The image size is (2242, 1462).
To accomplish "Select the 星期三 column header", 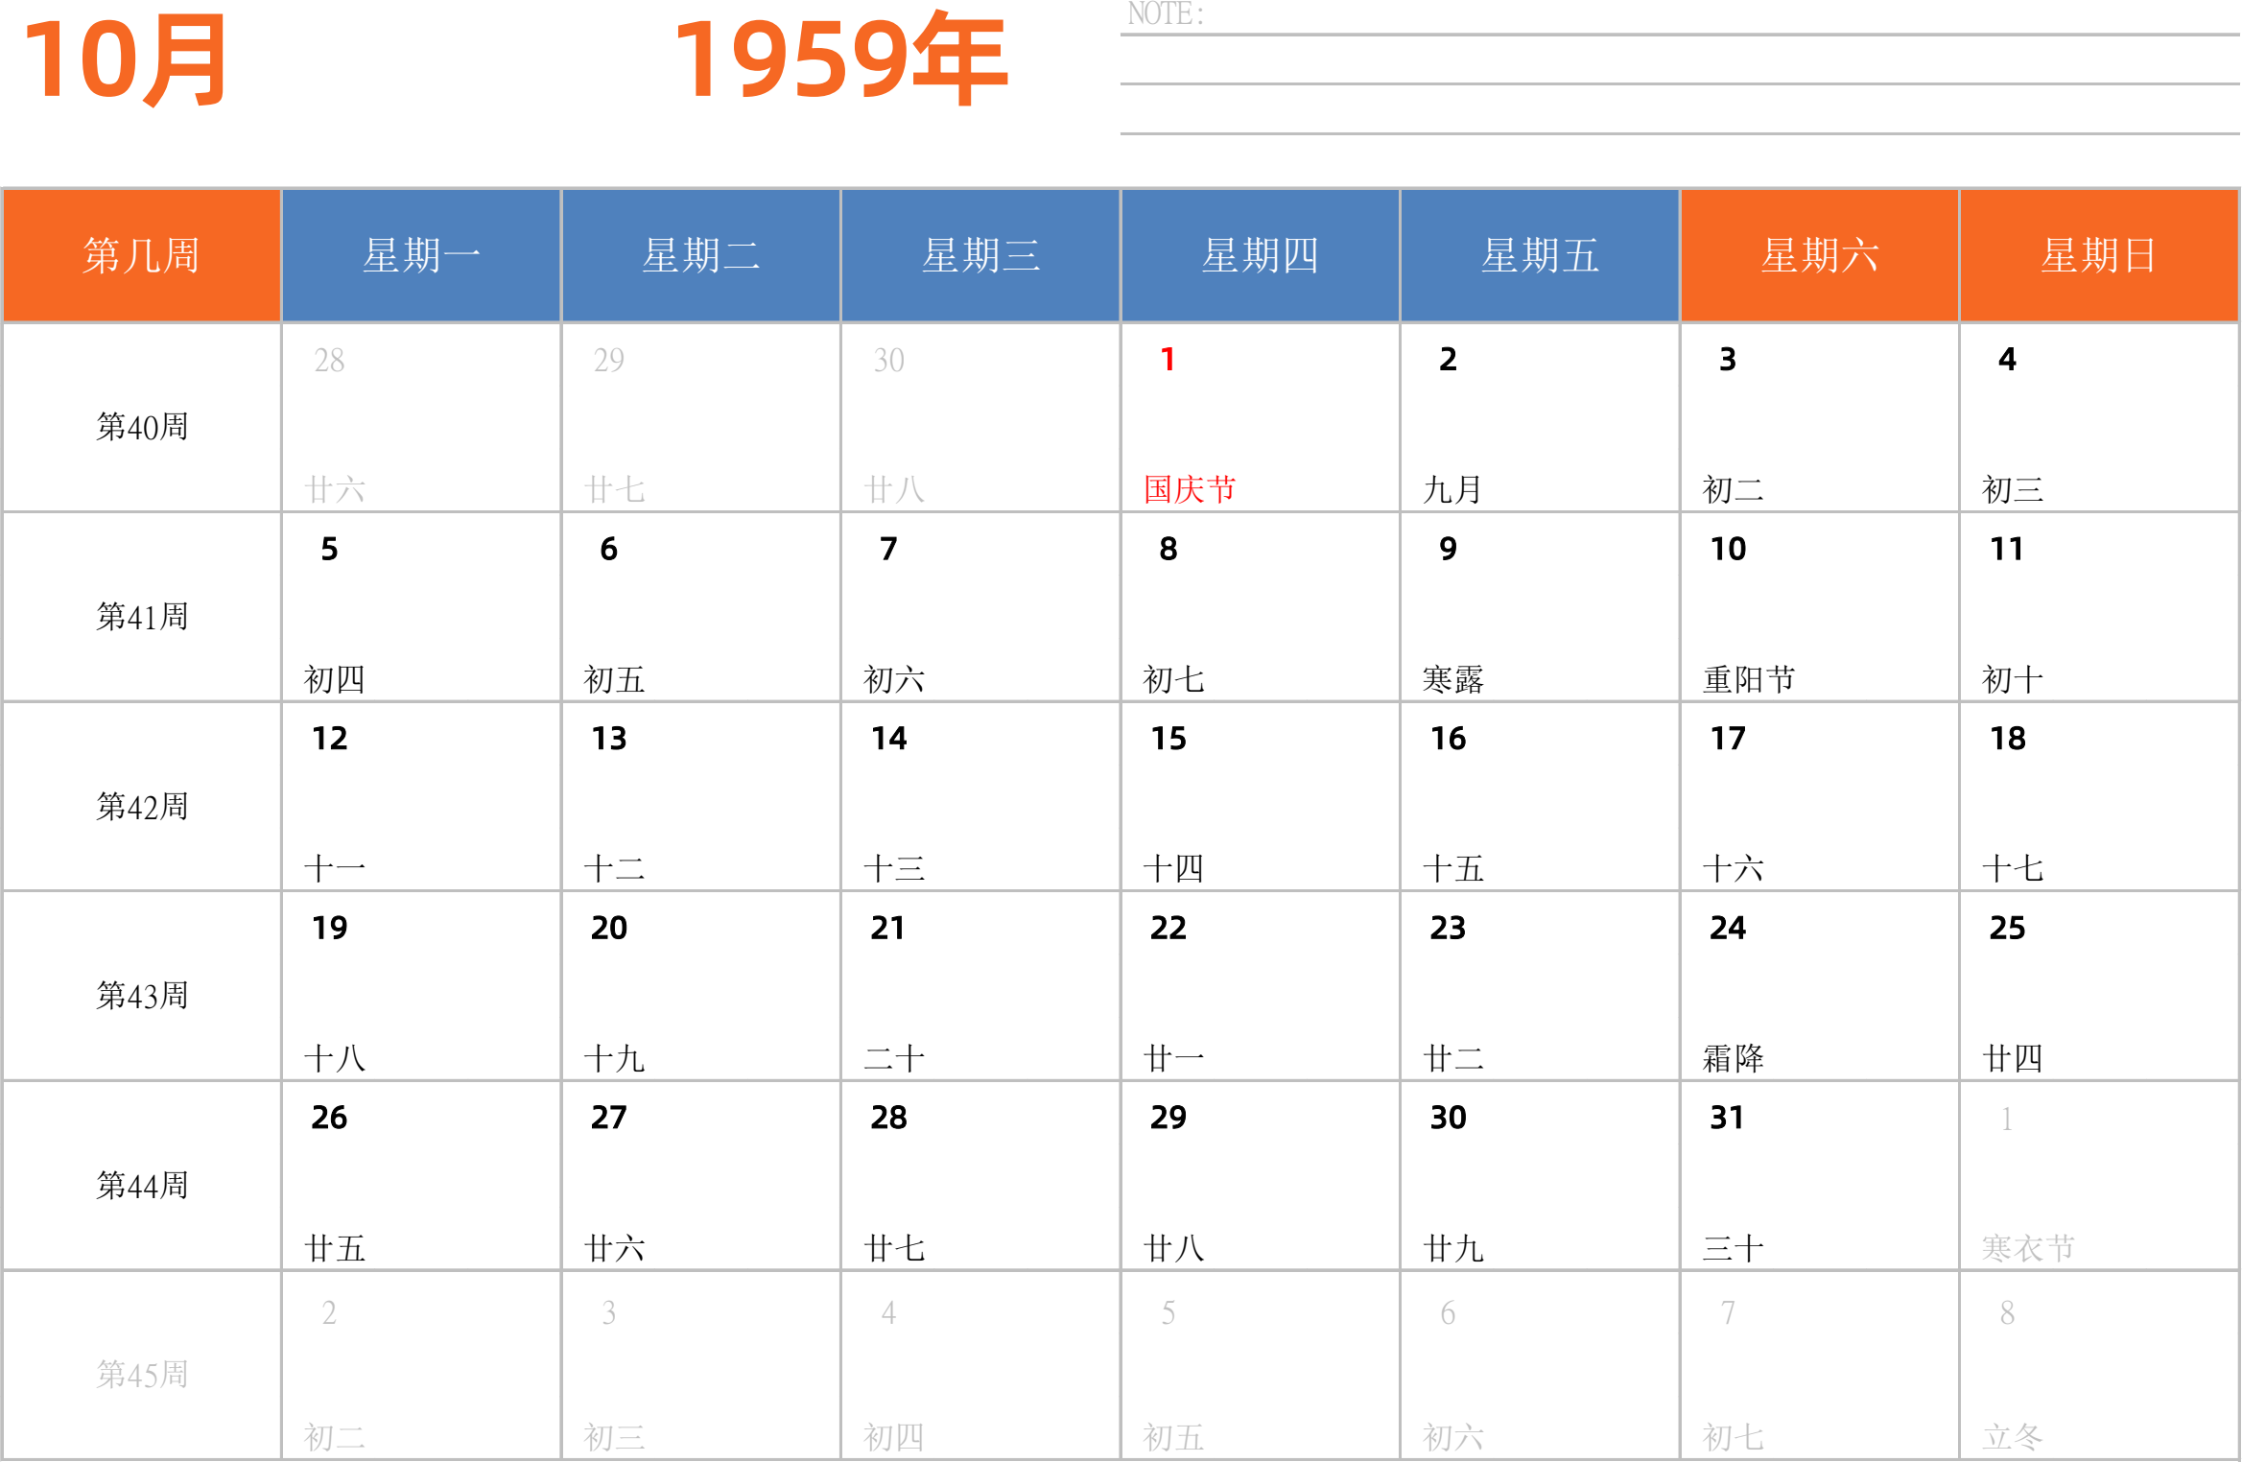I will [980, 255].
